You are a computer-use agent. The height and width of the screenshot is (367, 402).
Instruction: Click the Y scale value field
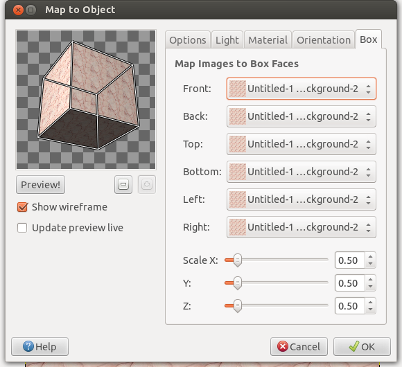click(350, 283)
